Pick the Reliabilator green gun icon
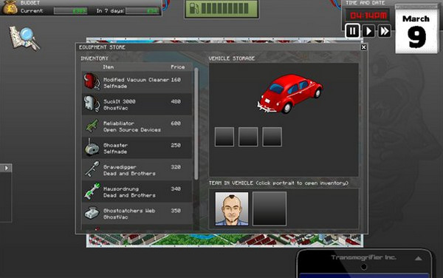 pos(92,126)
